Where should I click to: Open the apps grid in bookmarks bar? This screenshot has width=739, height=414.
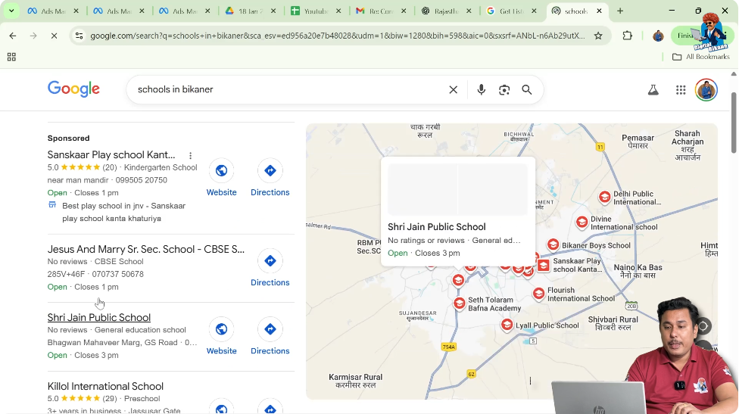click(x=11, y=57)
